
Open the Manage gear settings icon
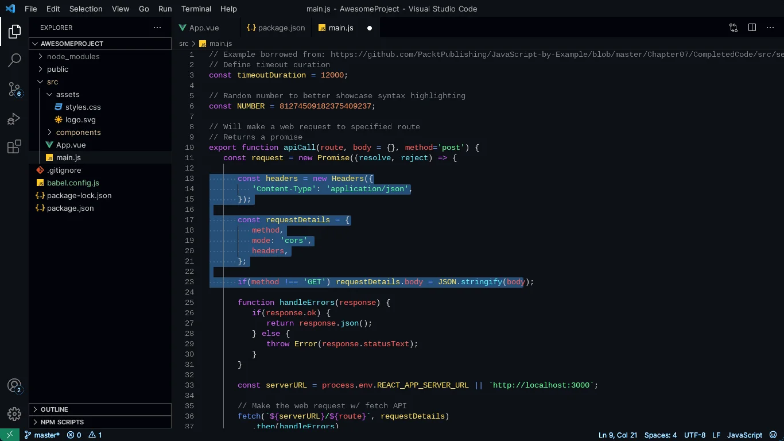[x=14, y=413]
